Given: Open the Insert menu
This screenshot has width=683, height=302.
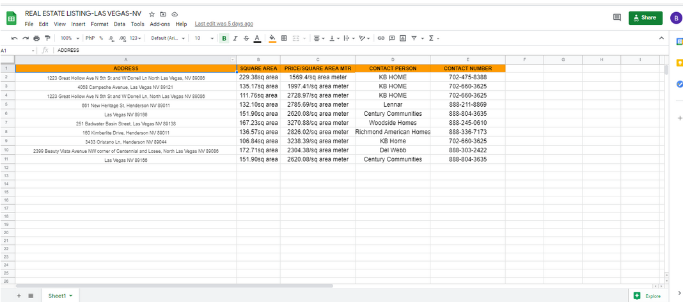Looking at the screenshot, I should click(79, 24).
